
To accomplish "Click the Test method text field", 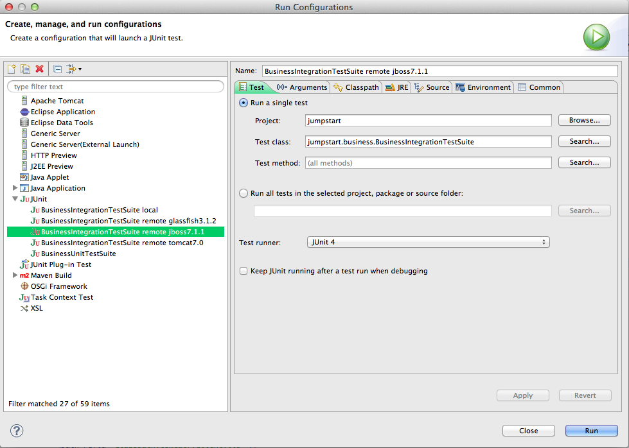I will (x=428, y=163).
